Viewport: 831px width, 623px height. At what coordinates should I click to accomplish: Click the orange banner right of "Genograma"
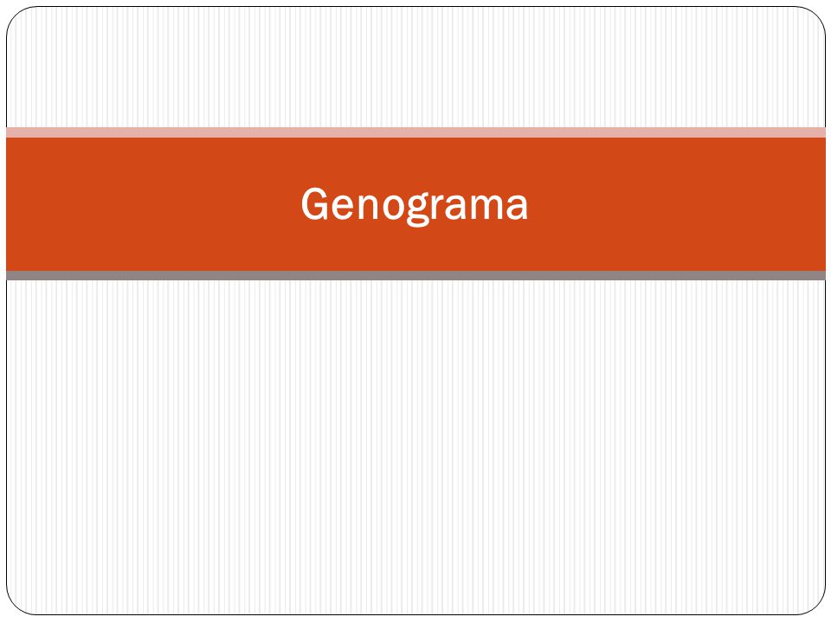click(x=677, y=204)
